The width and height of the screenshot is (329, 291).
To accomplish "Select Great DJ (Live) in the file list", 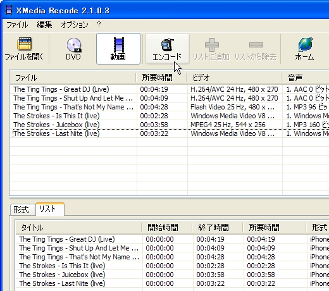I will tap(61, 89).
